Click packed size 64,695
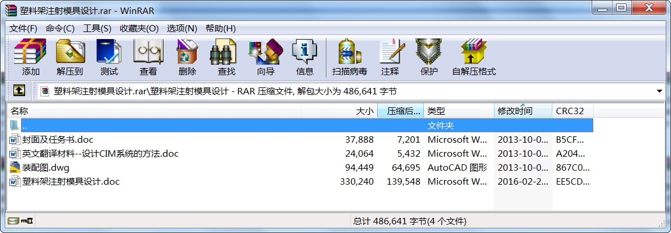This screenshot has height=233, width=671. pyautogui.click(x=406, y=168)
